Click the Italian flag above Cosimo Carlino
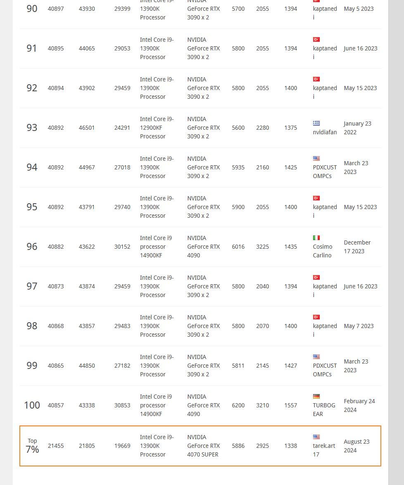 pyautogui.click(x=316, y=238)
